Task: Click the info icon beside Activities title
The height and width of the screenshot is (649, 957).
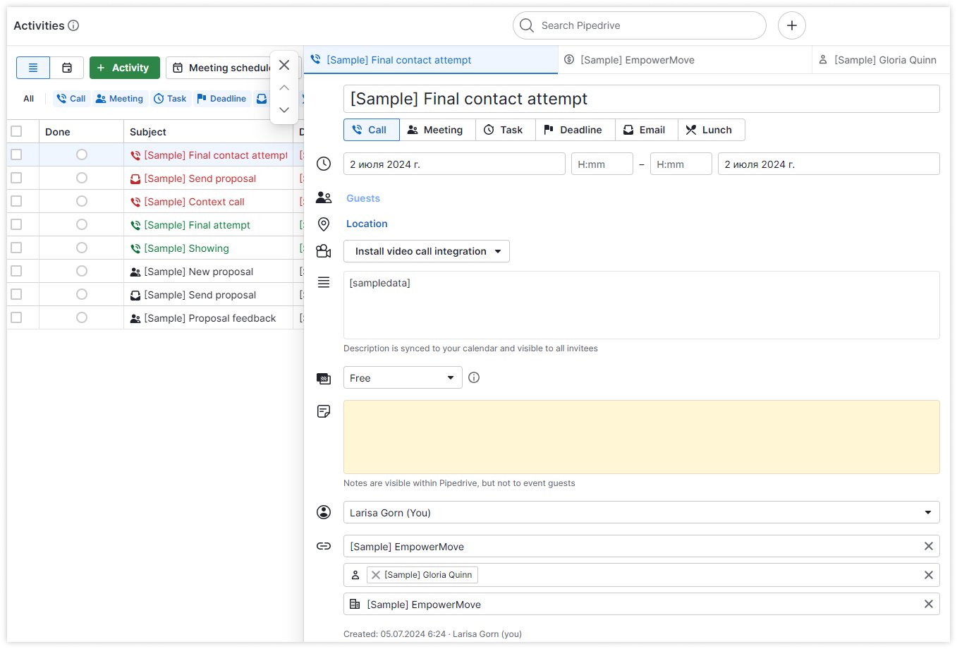Action: (72, 25)
